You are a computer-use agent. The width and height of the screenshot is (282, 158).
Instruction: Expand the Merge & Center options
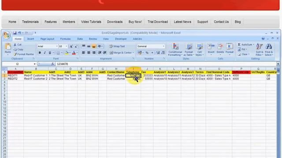pos(133,53)
